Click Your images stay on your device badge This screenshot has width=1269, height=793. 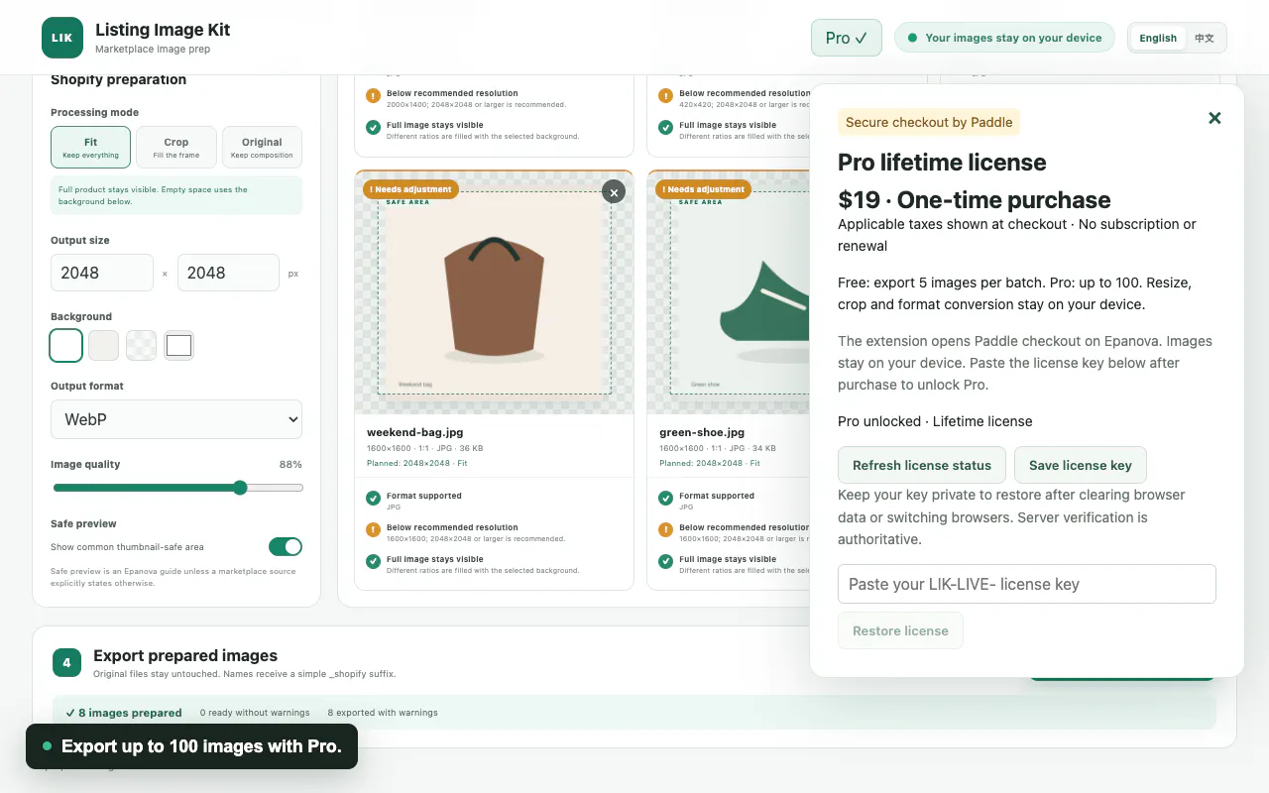tap(1004, 38)
